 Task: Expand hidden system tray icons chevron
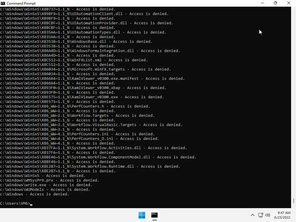click(253, 215)
